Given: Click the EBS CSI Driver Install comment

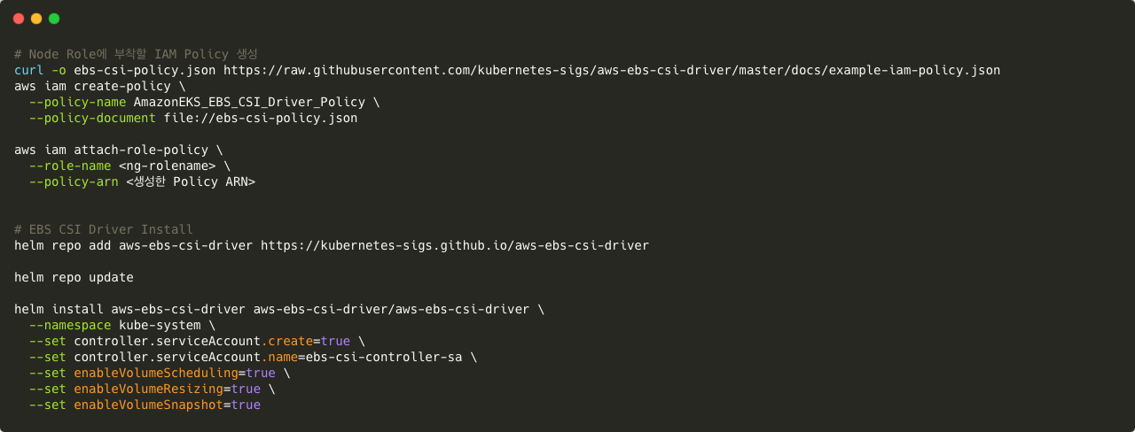Looking at the screenshot, I should click(x=104, y=229).
